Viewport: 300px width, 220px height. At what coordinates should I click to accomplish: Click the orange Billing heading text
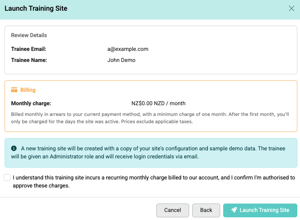click(x=28, y=90)
